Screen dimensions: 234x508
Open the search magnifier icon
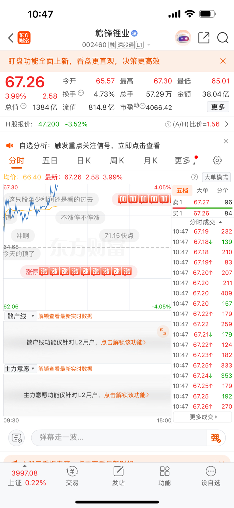click(223, 38)
